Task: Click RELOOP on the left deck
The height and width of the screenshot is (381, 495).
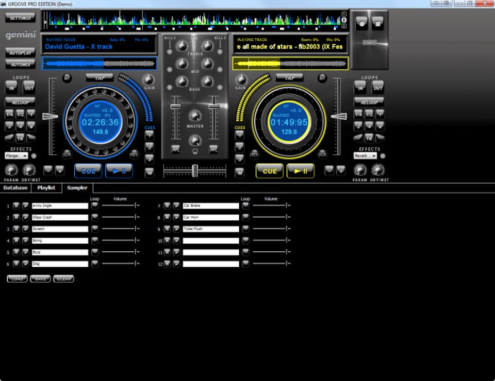Action: pyautogui.click(x=20, y=102)
